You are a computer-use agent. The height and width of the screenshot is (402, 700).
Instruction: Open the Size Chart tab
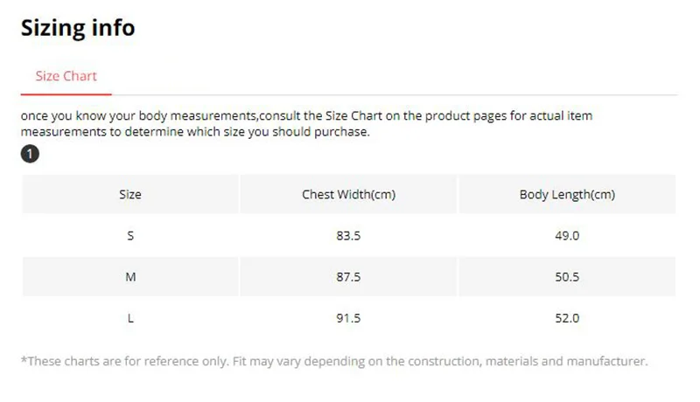66,76
